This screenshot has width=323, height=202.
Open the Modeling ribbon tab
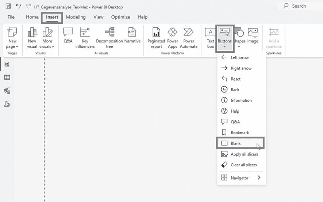click(76, 17)
